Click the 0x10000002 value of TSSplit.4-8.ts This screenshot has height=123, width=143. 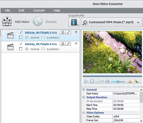(x=52, y=49)
